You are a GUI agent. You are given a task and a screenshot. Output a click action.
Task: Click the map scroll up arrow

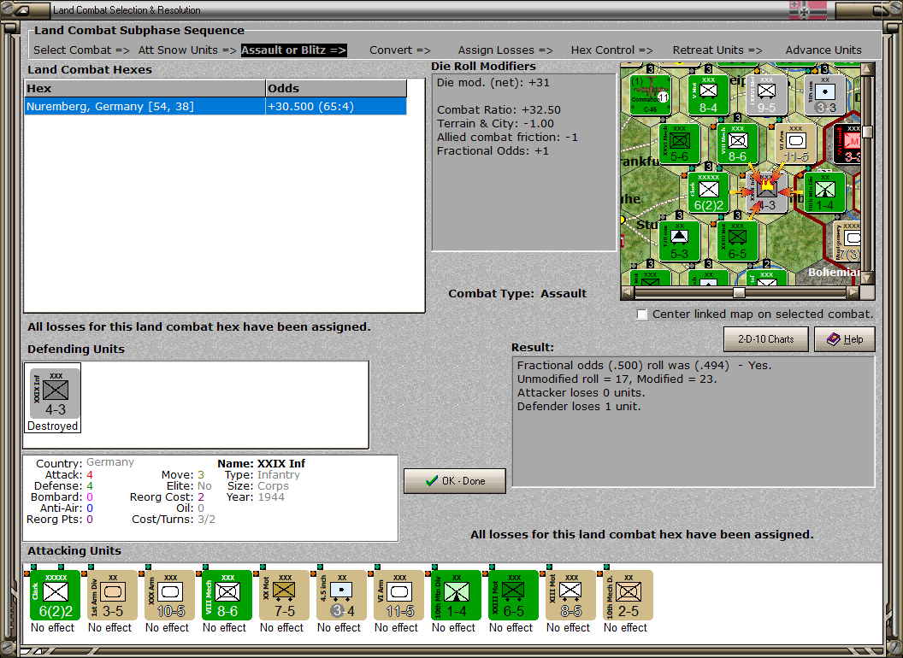(x=867, y=69)
